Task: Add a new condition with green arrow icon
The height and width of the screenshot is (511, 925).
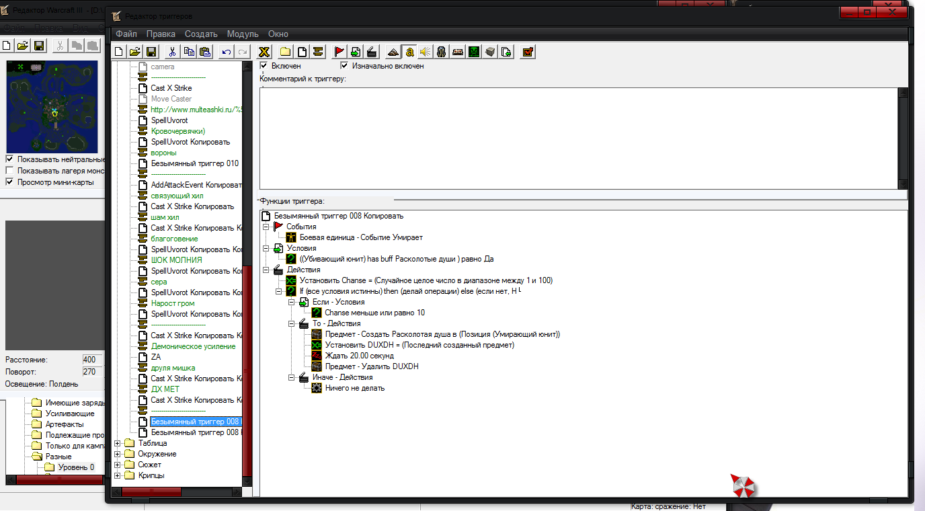Action: point(356,52)
